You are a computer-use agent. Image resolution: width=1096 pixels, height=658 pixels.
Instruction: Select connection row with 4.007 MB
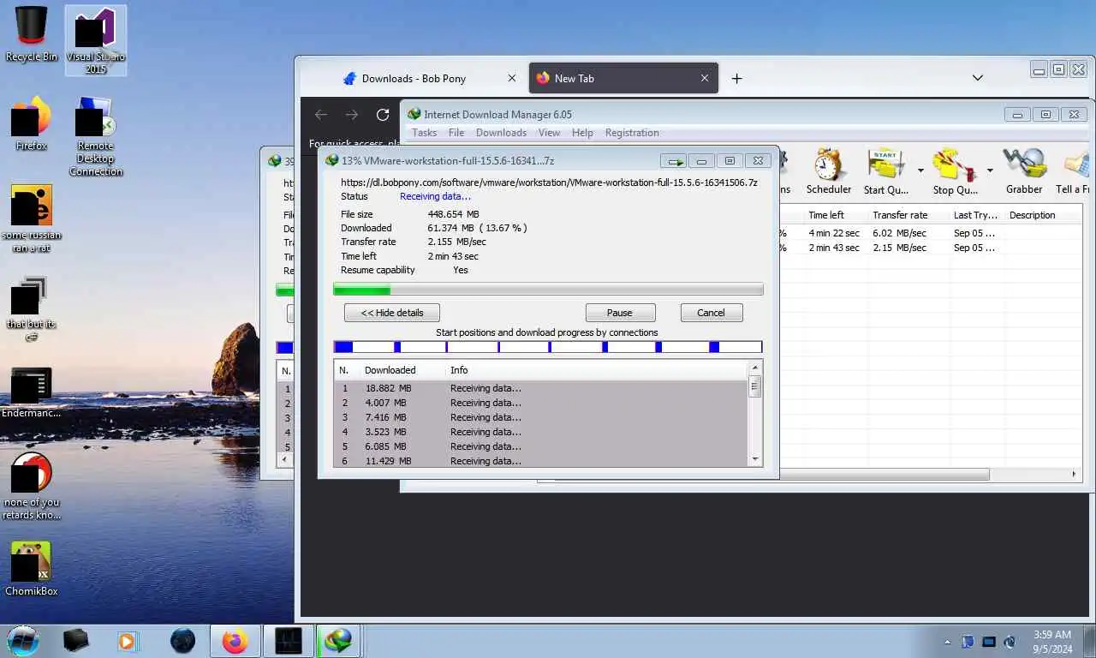coord(540,403)
